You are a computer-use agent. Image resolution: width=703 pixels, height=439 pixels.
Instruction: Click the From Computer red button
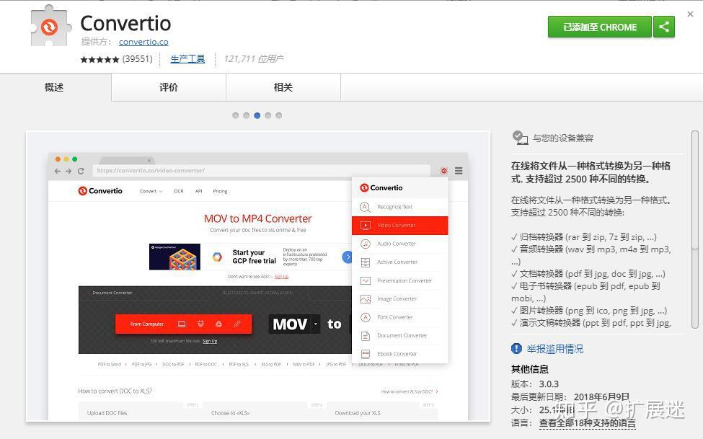[x=183, y=324]
